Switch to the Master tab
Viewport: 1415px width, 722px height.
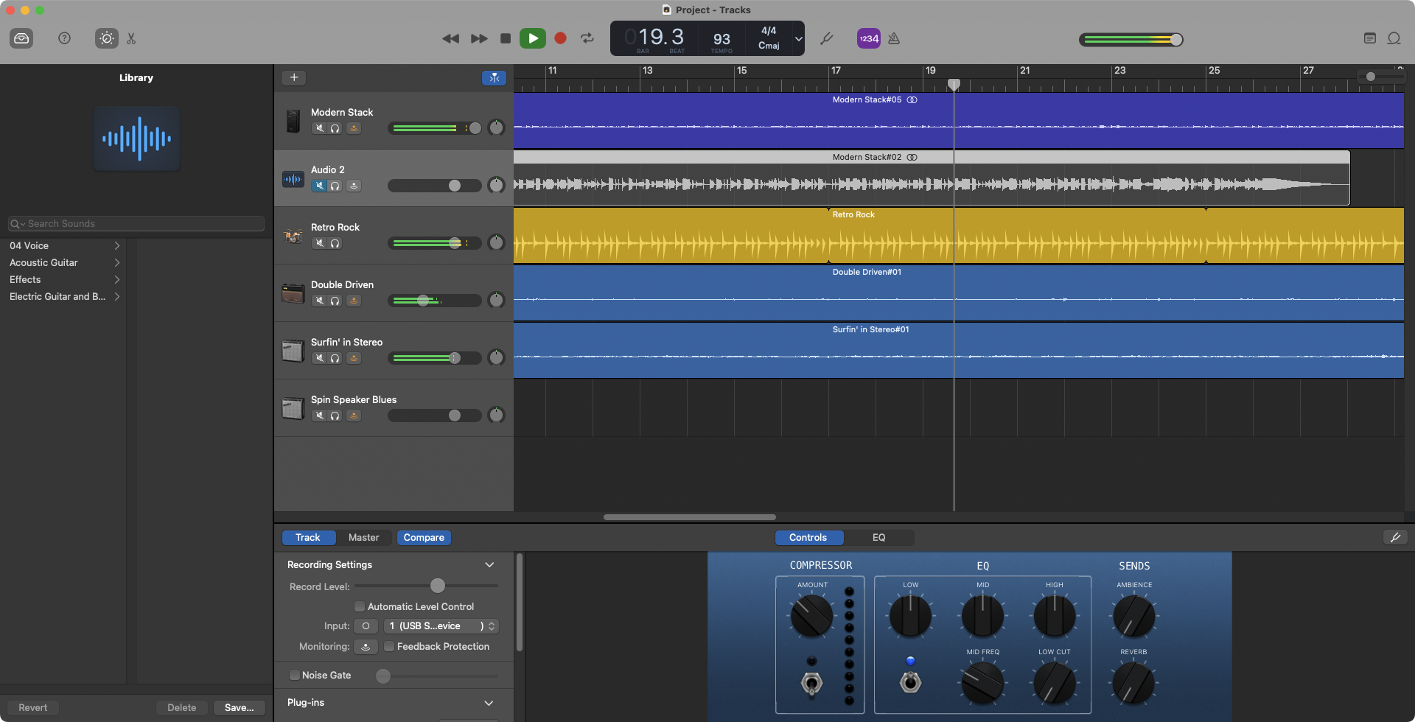(x=364, y=537)
